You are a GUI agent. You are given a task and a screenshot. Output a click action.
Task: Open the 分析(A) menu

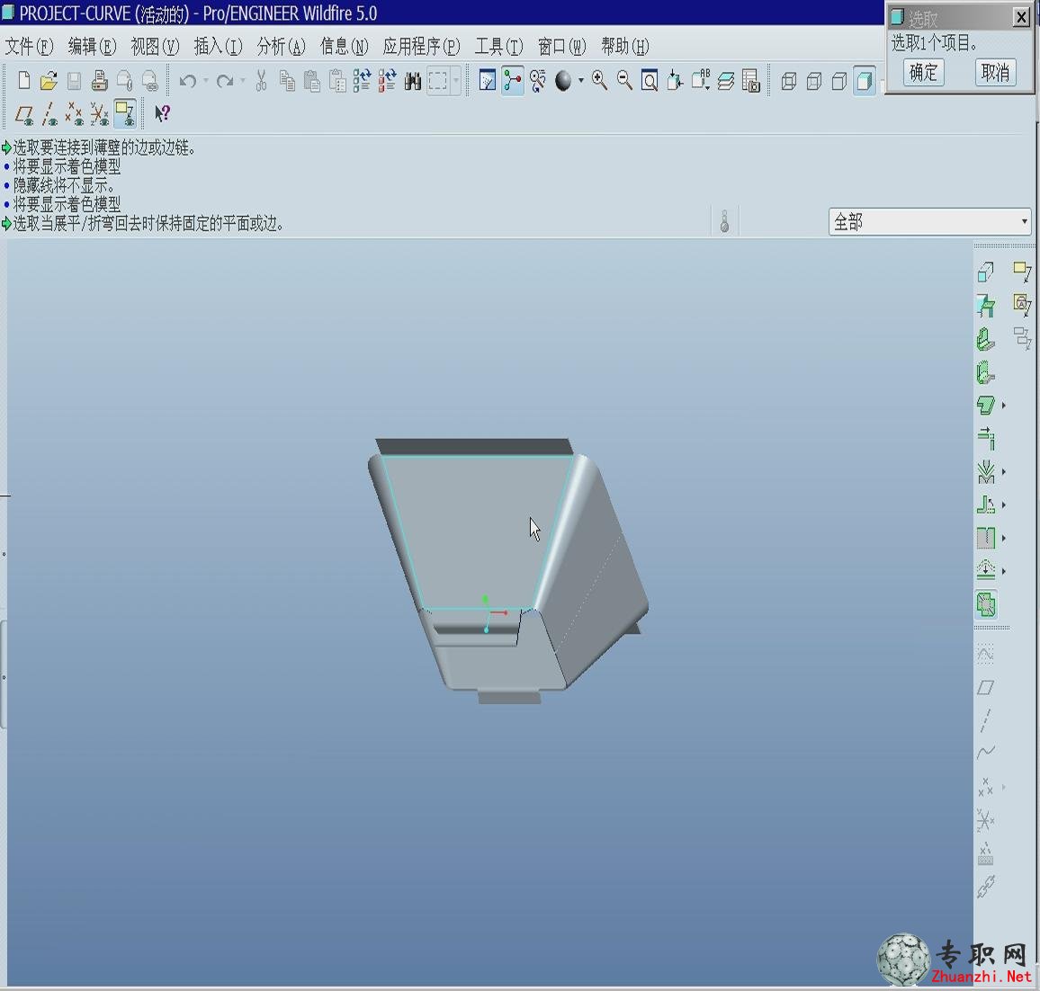pyautogui.click(x=282, y=47)
